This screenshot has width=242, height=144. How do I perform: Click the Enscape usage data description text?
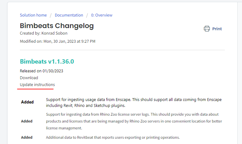[134, 103]
